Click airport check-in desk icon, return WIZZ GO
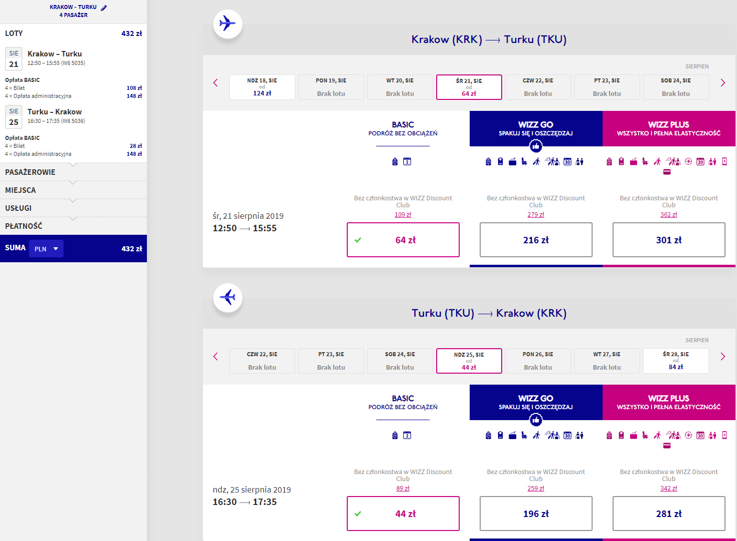 coord(552,435)
